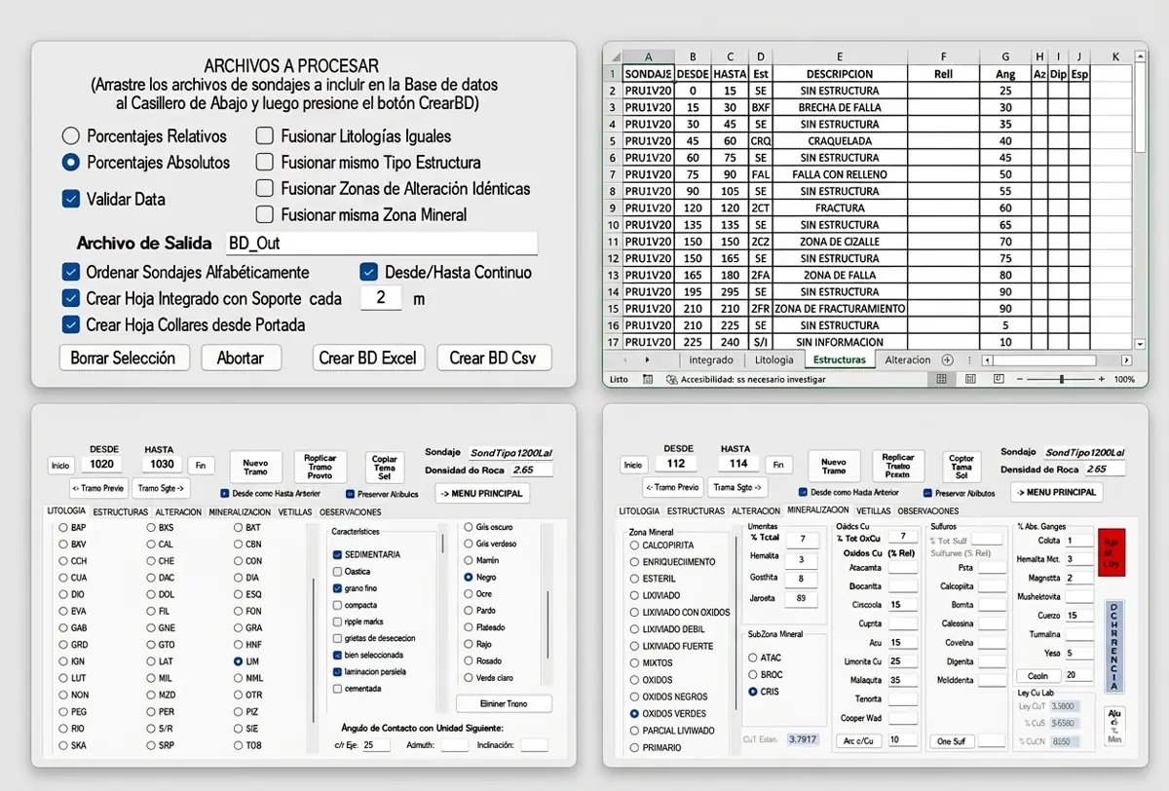Click Borrar Selección button
1169x791 pixels.
click(123, 358)
